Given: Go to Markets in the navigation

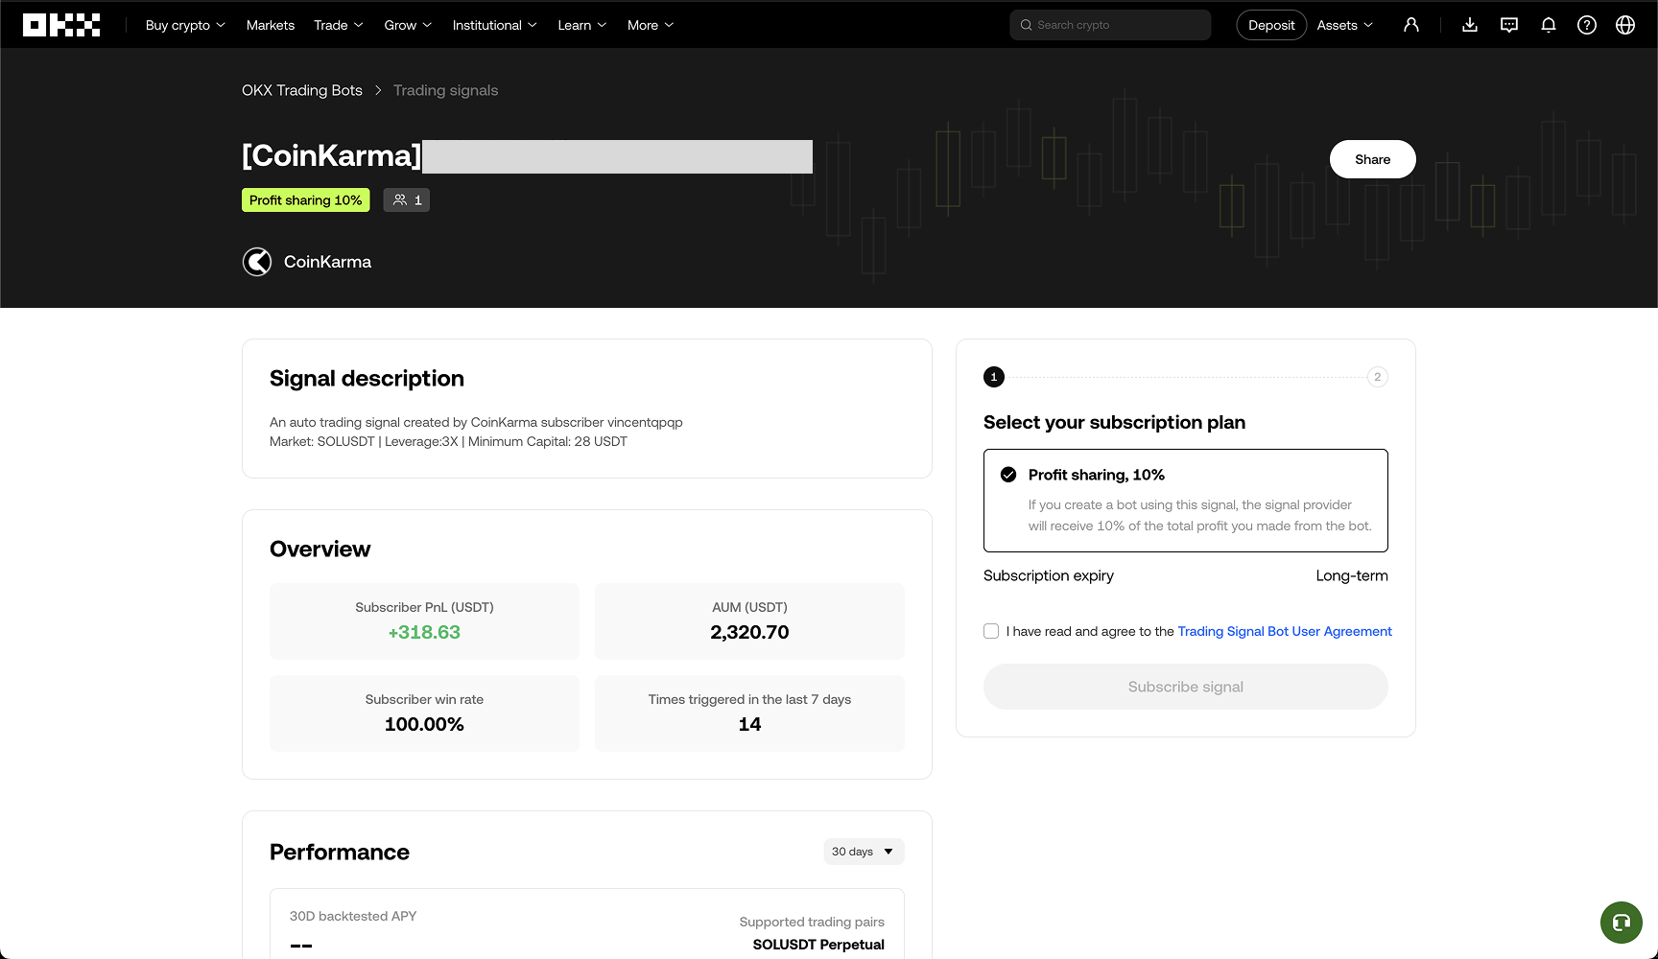Looking at the screenshot, I should pyautogui.click(x=270, y=25).
